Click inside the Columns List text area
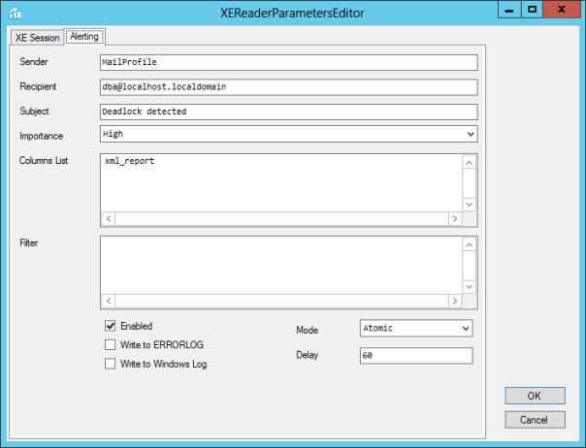The image size is (586, 448). pos(279,182)
